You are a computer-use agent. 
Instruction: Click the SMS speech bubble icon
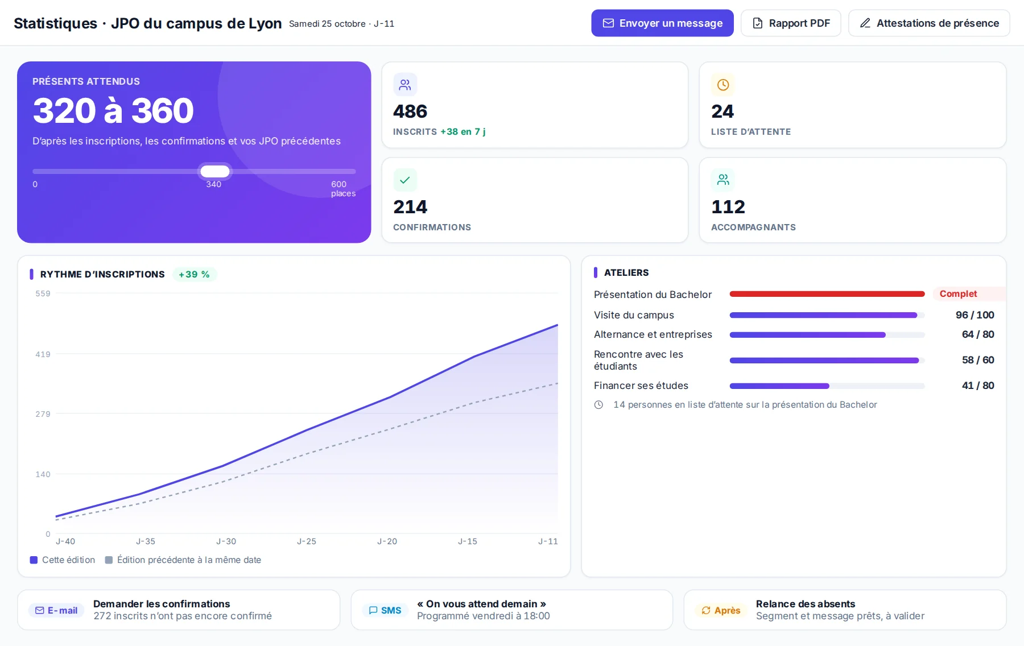pyautogui.click(x=373, y=610)
